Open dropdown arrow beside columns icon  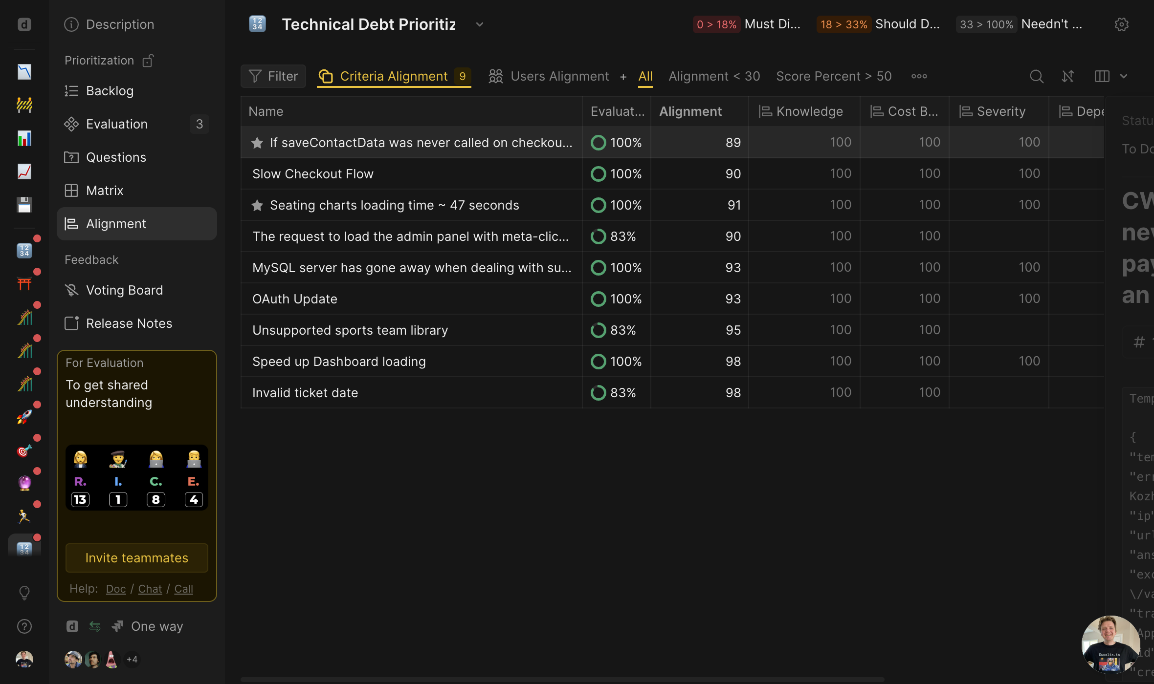tap(1124, 76)
